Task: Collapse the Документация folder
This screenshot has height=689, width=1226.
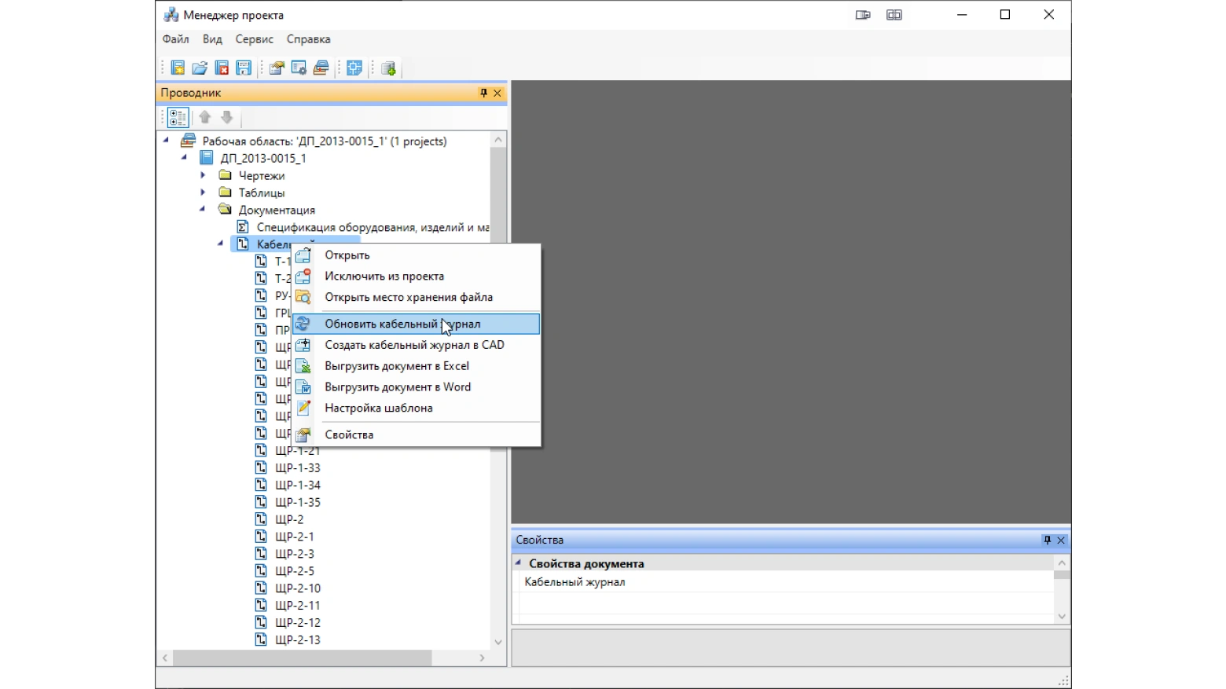Action: pos(203,209)
